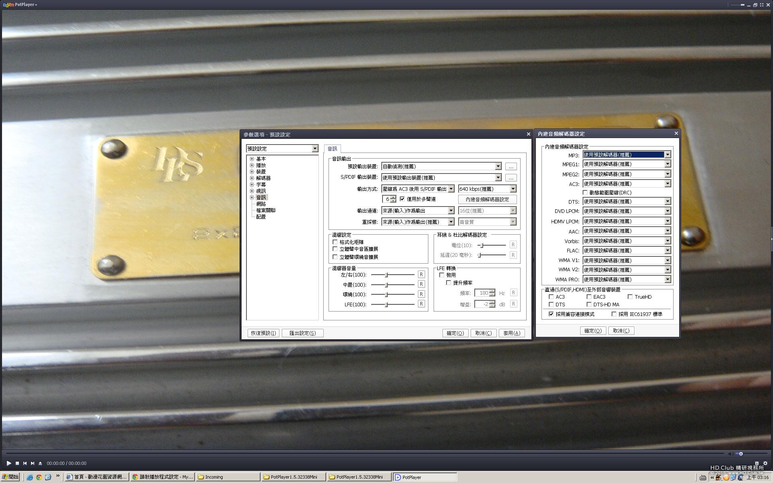Open the MP3 decoder dropdown
The image size is (773, 483).
[667, 155]
